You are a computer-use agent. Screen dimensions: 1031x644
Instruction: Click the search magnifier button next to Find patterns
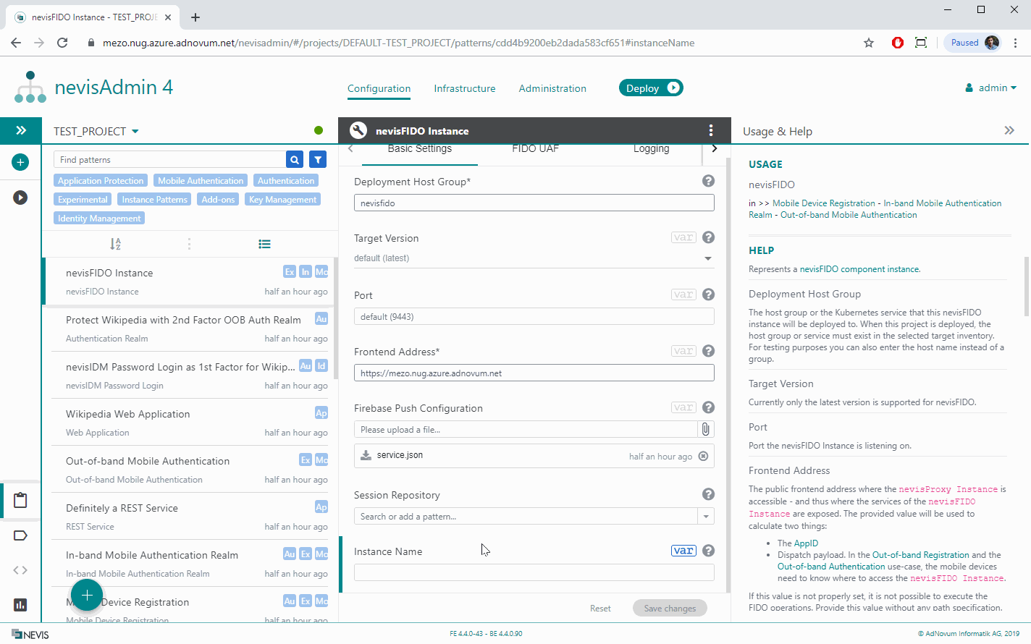point(295,159)
